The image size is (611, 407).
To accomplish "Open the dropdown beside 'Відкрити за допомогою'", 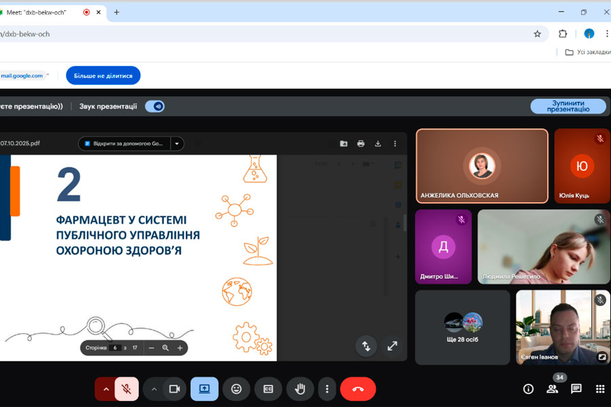I will pyautogui.click(x=177, y=143).
